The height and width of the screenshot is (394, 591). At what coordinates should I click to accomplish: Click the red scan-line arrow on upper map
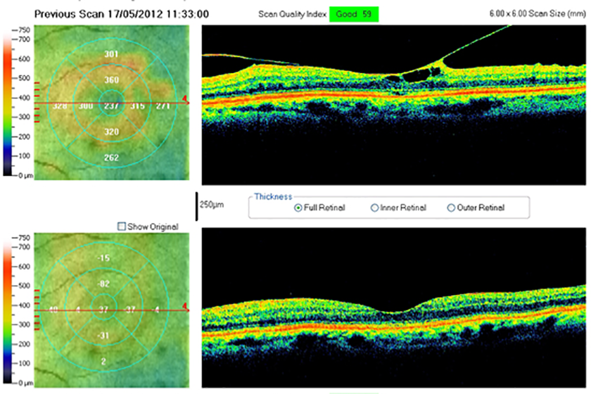(184, 99)
